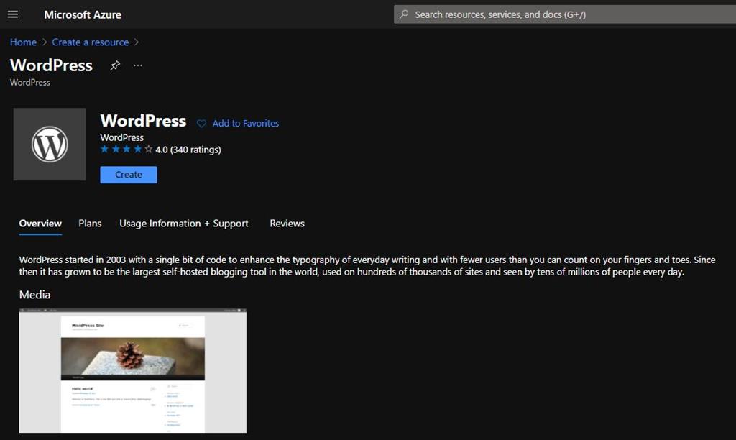Switch to the Plans tab

90,224
